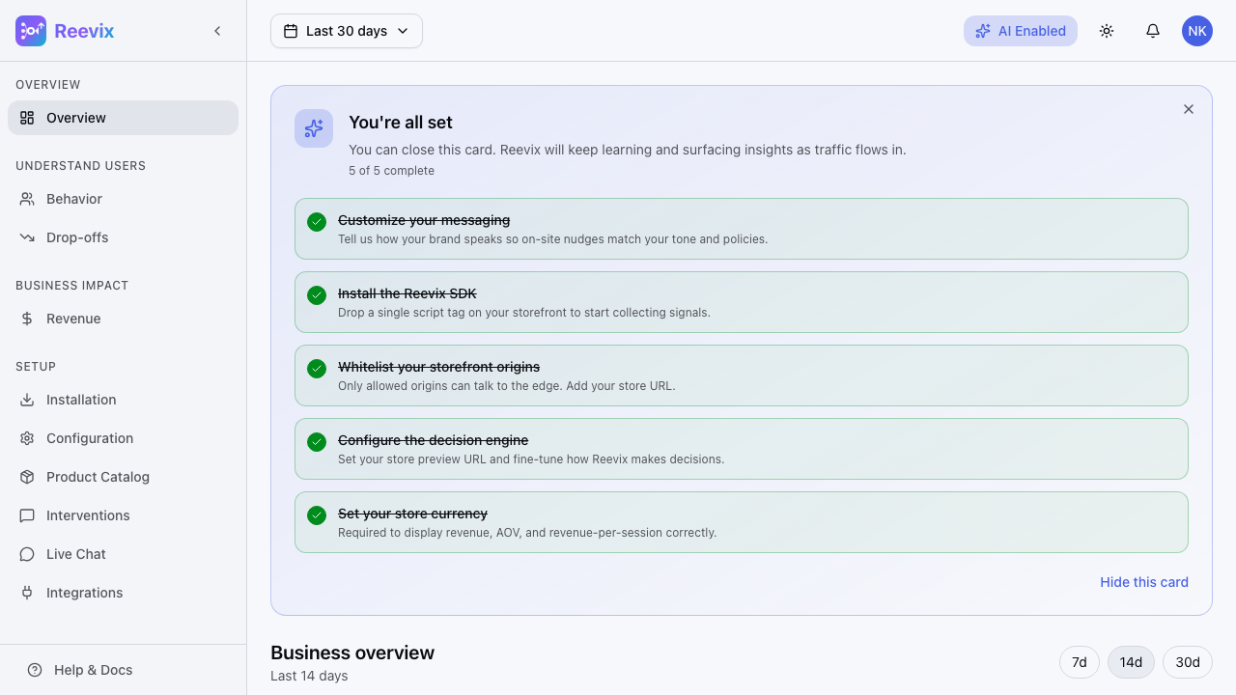Toggle light mode with the sun icon
The image size is (1236, 695).
tap(1107, 31)
